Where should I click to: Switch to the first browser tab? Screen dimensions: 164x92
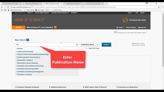click(x=11, y=4)
